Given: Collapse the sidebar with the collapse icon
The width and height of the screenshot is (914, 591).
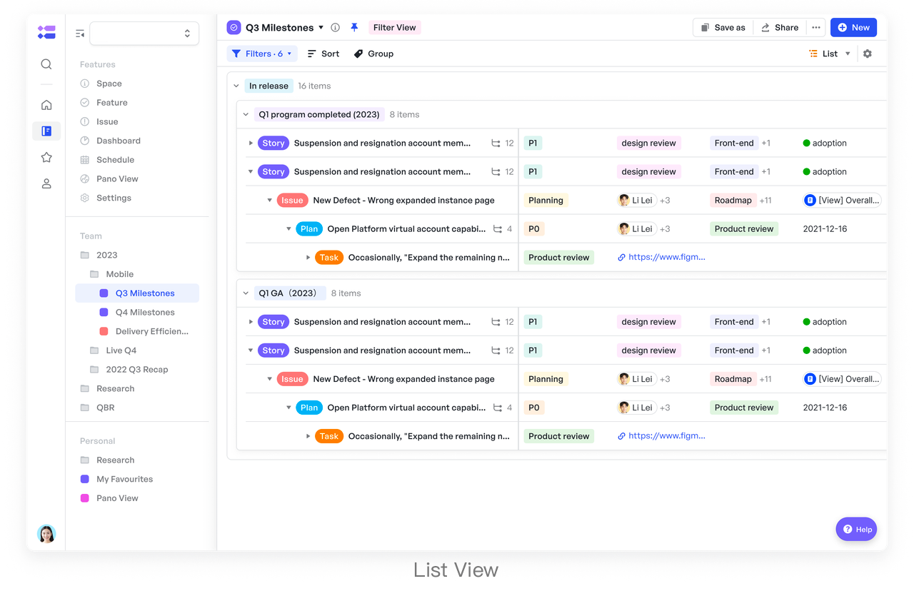Looking at the screenshot, I should (x=79, y=33).
